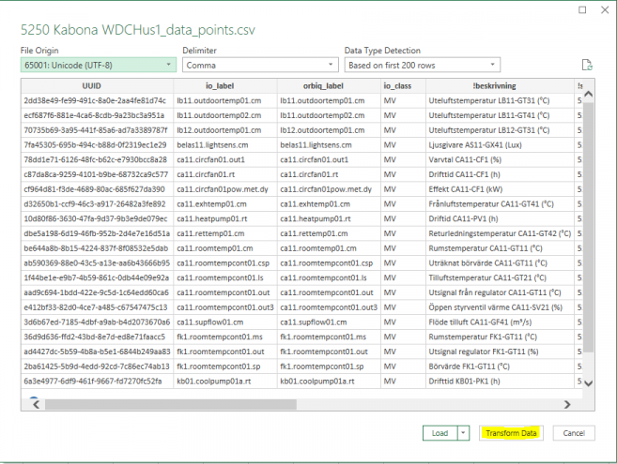This screenshot has width=617, height=464.
Task: Click orbiq_label cell fk1.roomtempcont01.out
Action: tap(329, 352)
